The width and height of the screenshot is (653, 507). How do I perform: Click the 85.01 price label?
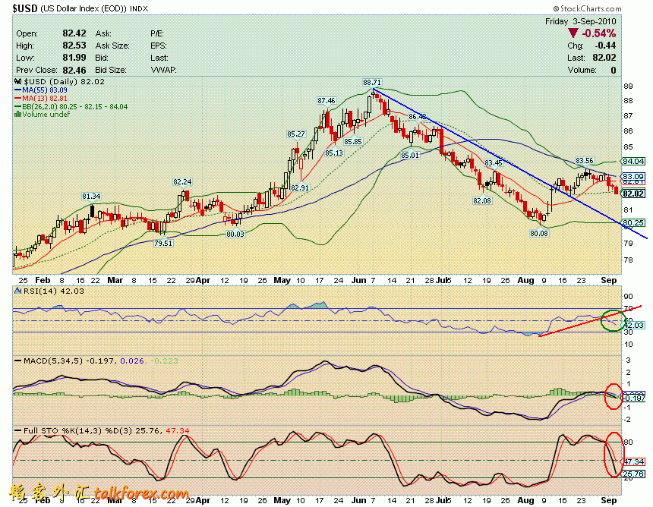pos(410,155)
